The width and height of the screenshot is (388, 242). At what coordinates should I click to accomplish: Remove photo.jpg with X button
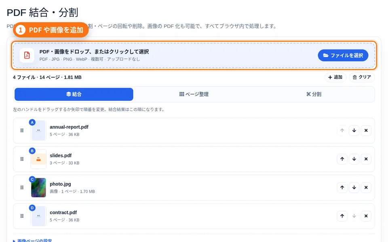(366, 188)
